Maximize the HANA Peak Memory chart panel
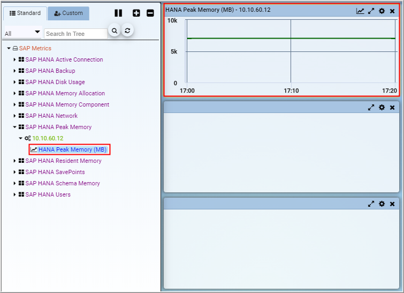The height and width of the screenshot is (293, 404). tap(371, 11)
